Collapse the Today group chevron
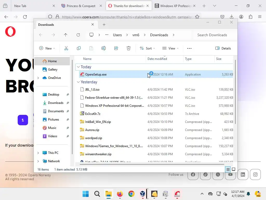266x200 pixels. point(78,67)
